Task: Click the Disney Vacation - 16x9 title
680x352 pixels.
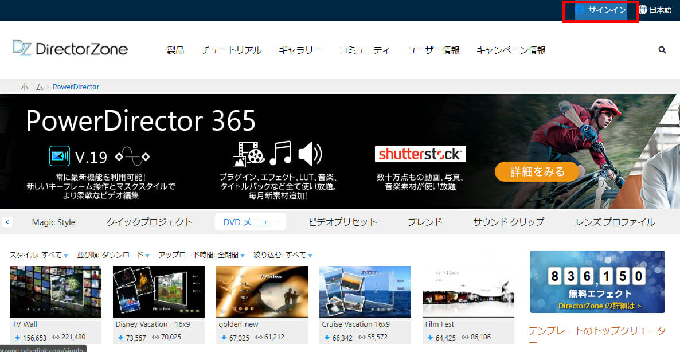Action: point(153,324)
